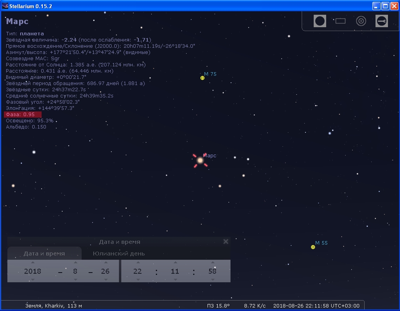400x311 pixels.
Task: Increase the day value above 26
Action: 105,262
